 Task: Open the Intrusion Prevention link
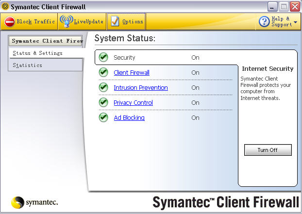[x=140, y=88]
